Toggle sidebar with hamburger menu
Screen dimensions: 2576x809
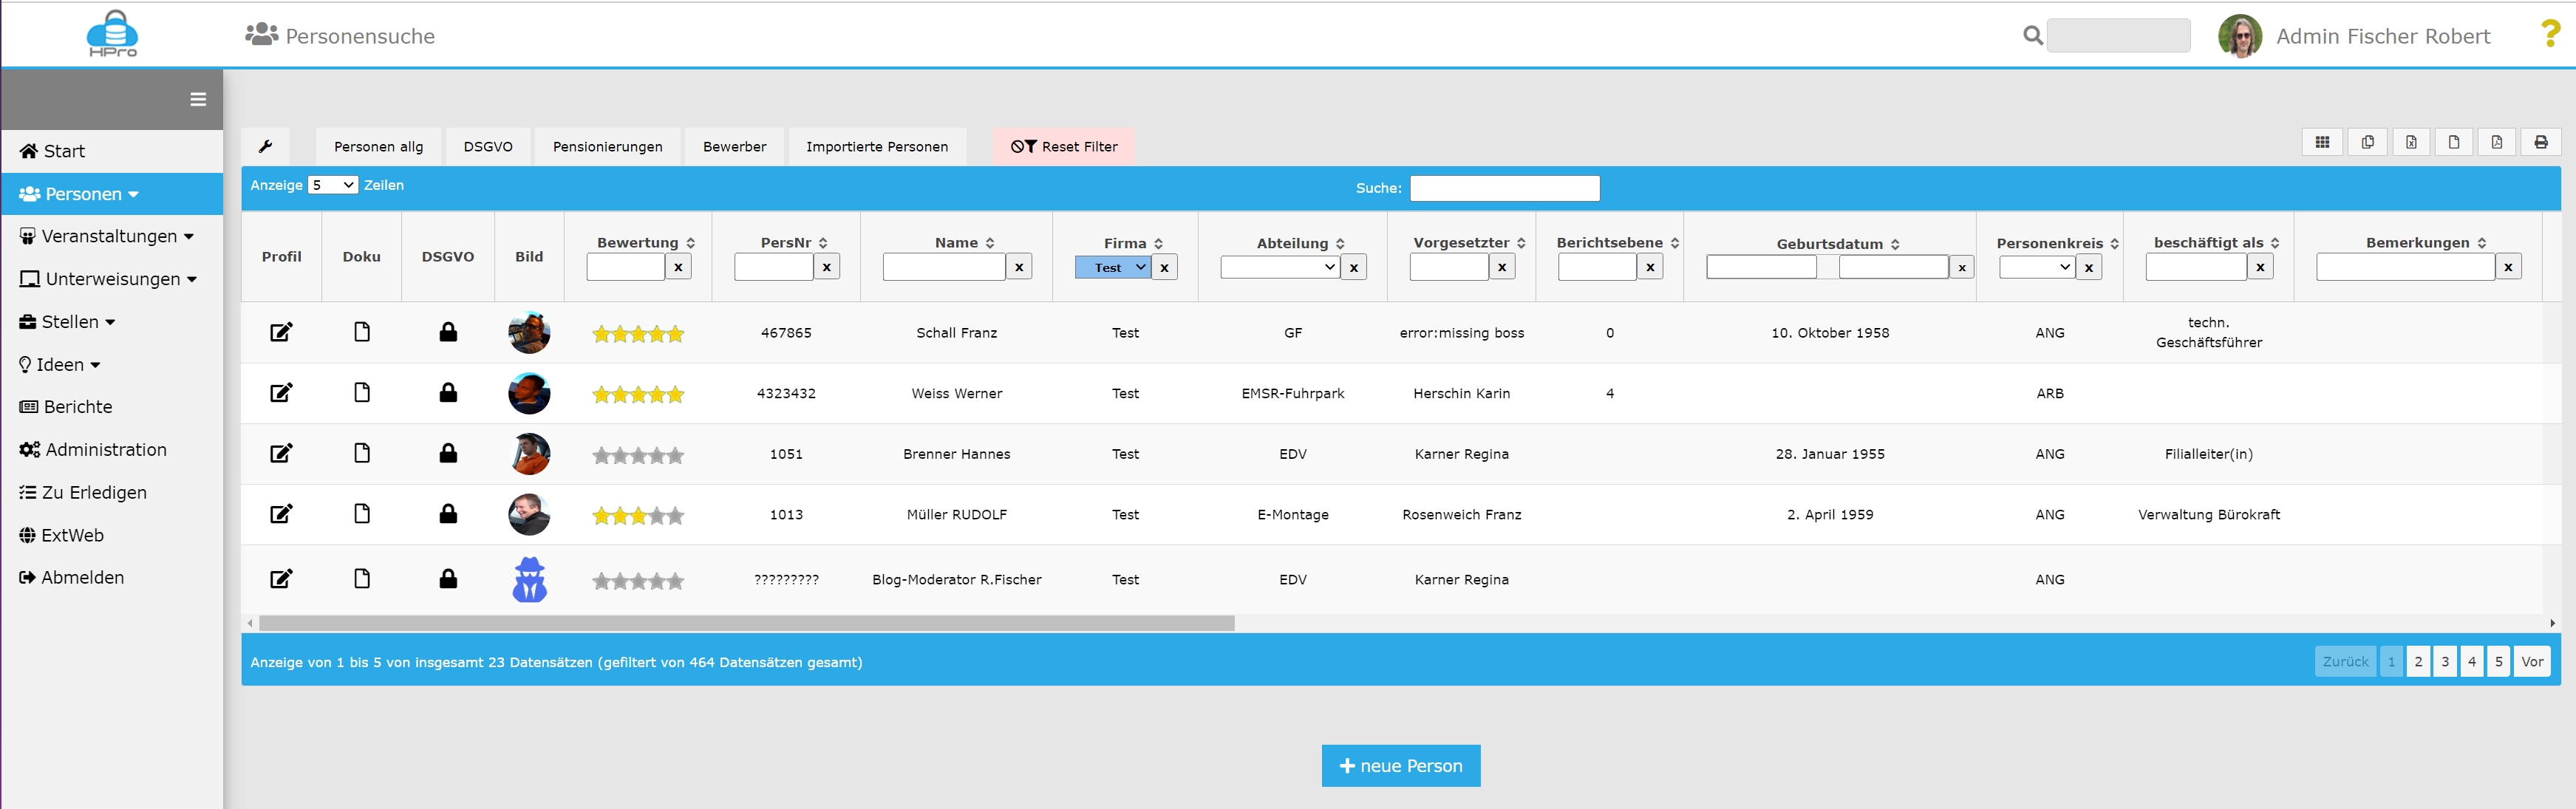pos(198,99)
